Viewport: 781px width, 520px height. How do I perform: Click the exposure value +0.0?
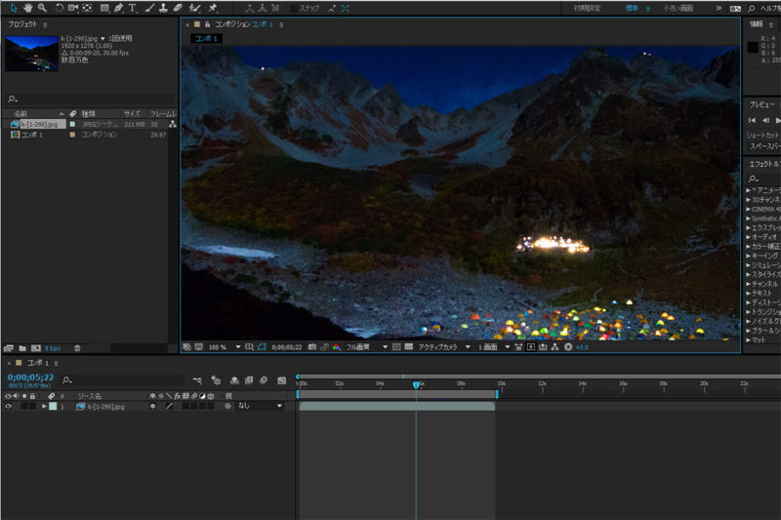pos(582,347)
